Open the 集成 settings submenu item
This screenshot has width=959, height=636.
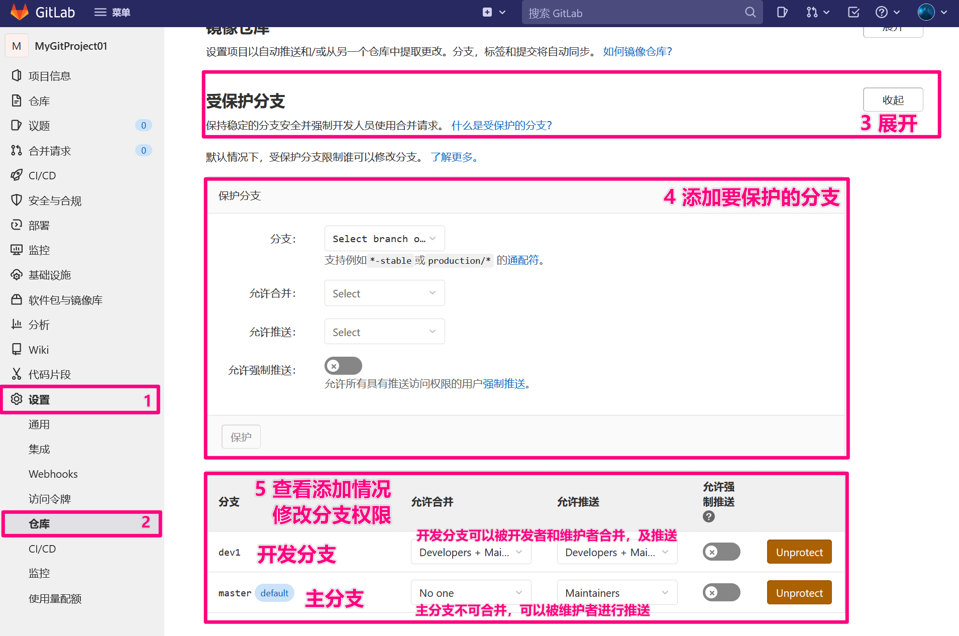(x=39, y=449)
